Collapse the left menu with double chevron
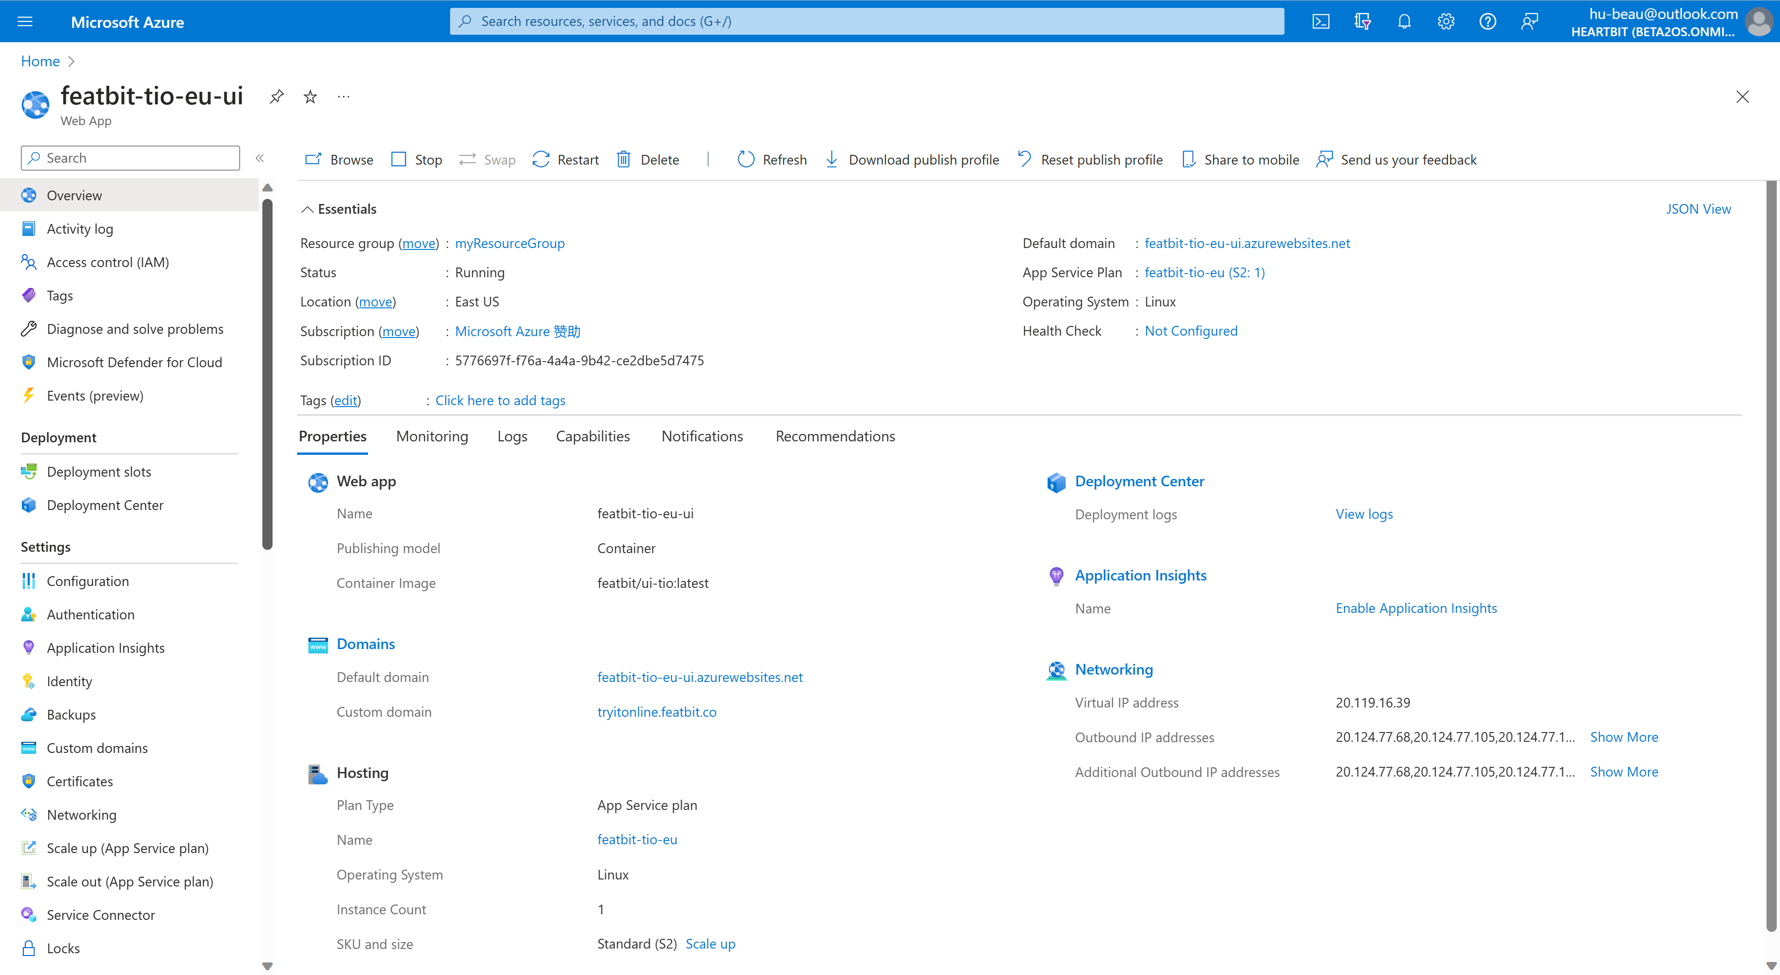The image size is (1780, 975). pyautogui.click(x=260, y=158)
